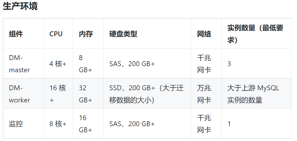Select the 网络 column header

204,34
